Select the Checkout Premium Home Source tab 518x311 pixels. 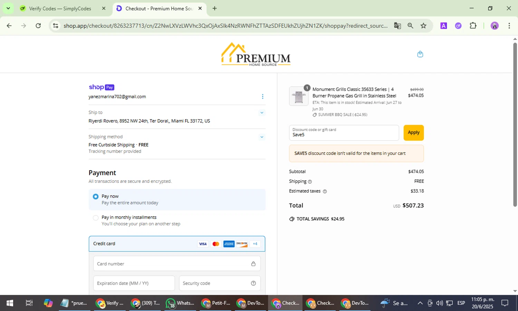(160, 8)
